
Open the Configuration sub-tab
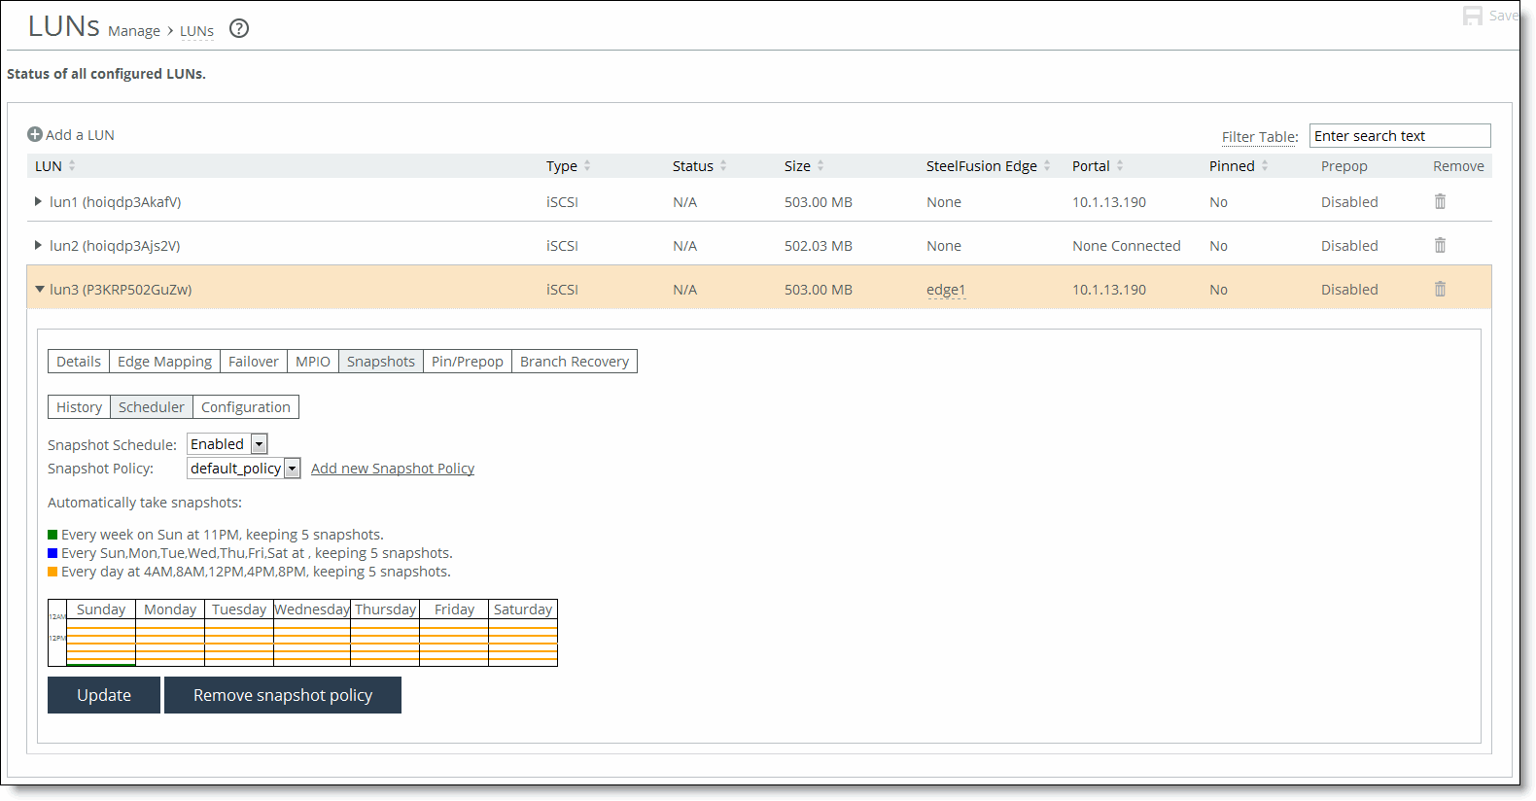[x=246, y=407]
